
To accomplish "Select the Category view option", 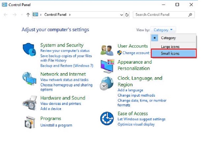I will click(168, 38).
